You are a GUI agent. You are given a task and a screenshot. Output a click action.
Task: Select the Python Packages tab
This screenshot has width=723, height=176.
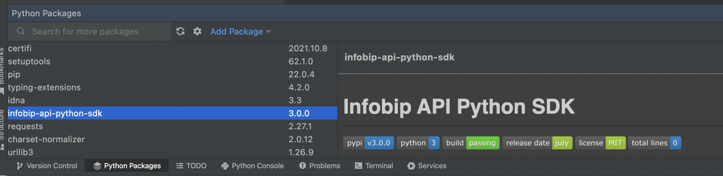point(127,166)
